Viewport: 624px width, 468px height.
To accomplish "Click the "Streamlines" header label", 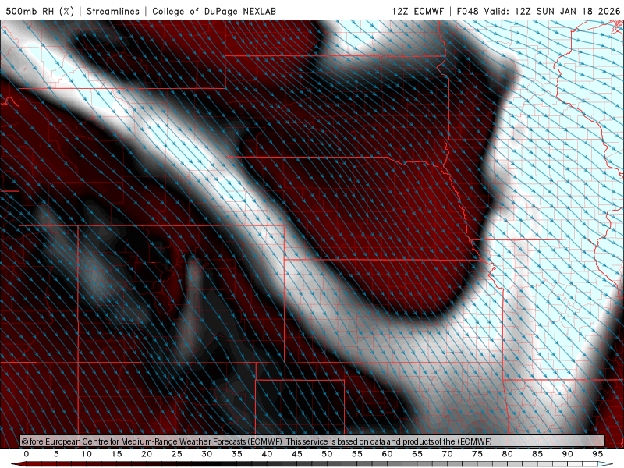I will tap(113, 11).
